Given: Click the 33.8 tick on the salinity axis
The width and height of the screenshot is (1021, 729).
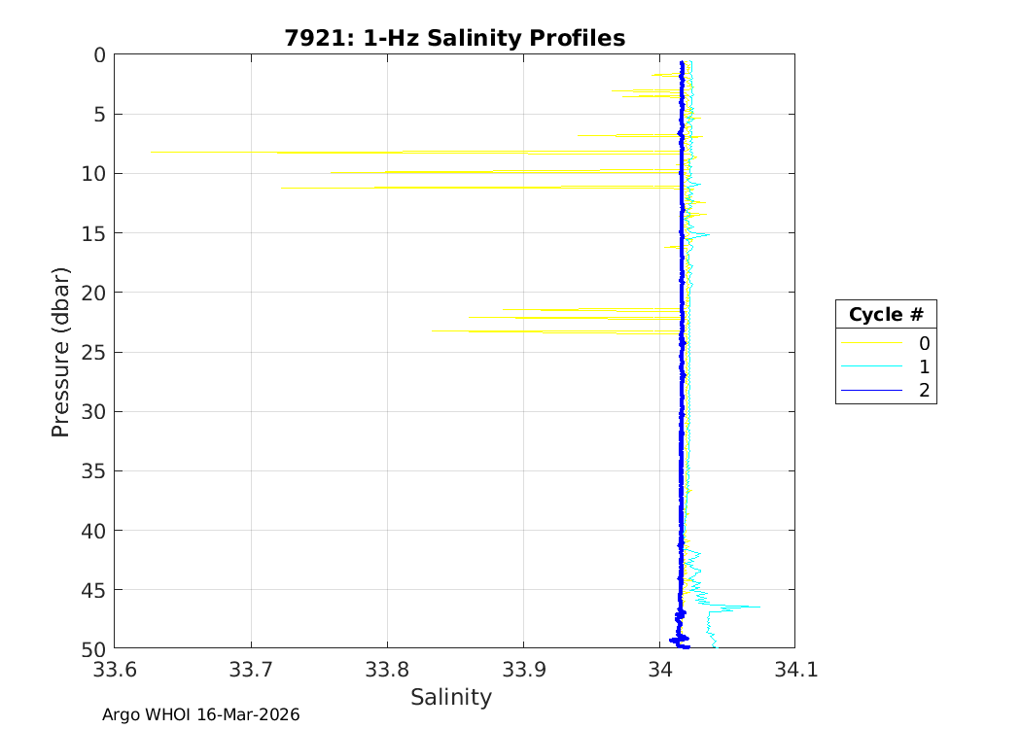Looking at the screenshot, I should (387, 670).
